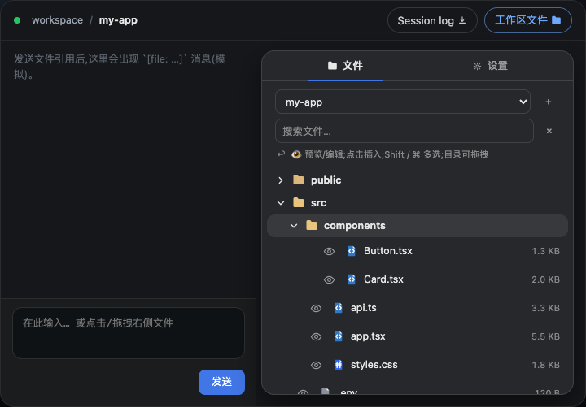Focus the 在此输入 message input box
Screen dimensions: 586x407
coord(129,333)
